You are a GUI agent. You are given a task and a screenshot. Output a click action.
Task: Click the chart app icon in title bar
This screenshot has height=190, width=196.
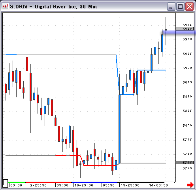coord(5,6)
